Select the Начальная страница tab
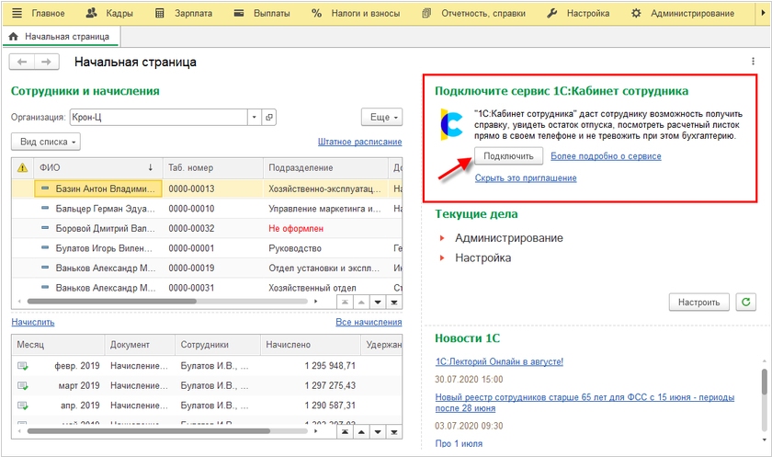The height and width of the screenshot is (457, 772). (60, 37)
